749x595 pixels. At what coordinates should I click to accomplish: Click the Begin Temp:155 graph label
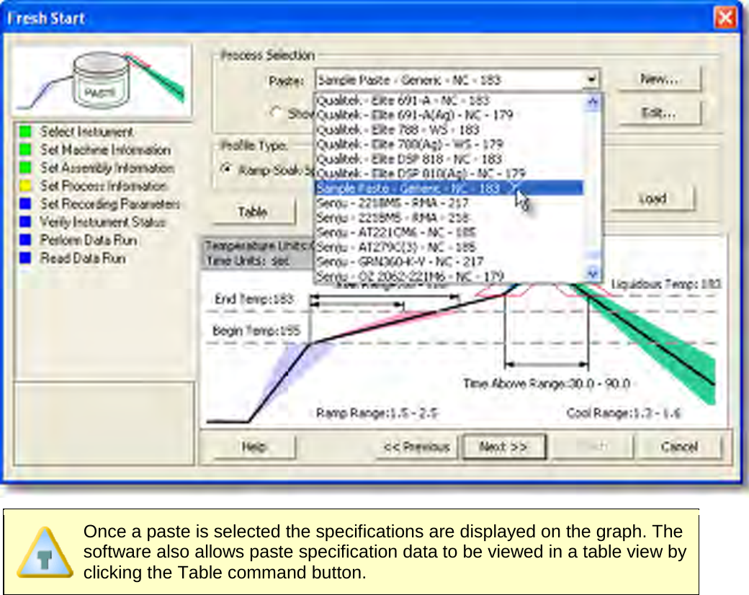[x=256, y=330]
